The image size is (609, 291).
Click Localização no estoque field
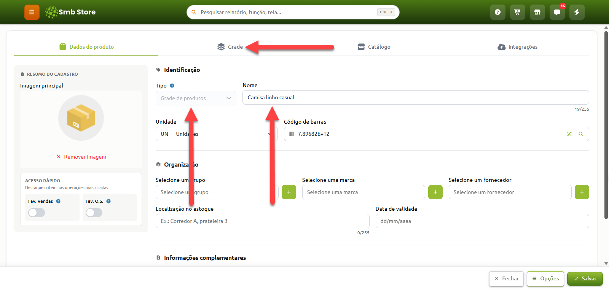point(262,221)
